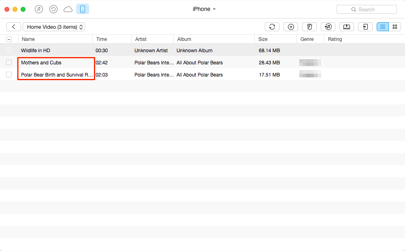Click artist cell in 17.51 MB row
Screen dimensions: 405x251
click(x=154, y=75)
